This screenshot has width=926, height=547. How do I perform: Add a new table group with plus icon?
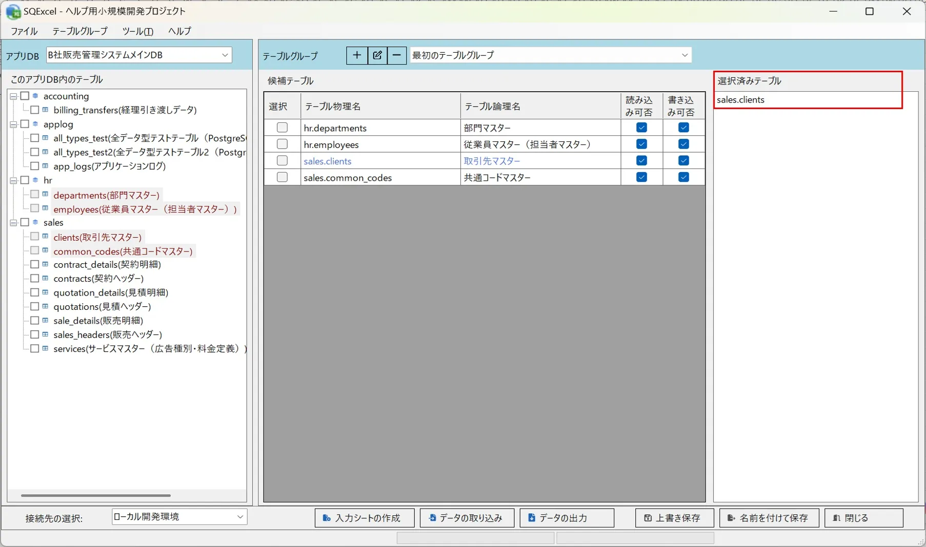(357, 55)
